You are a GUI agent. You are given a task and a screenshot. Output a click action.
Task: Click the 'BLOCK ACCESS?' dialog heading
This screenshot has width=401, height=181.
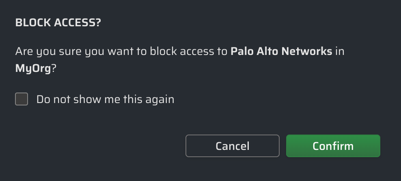[58, 23]
